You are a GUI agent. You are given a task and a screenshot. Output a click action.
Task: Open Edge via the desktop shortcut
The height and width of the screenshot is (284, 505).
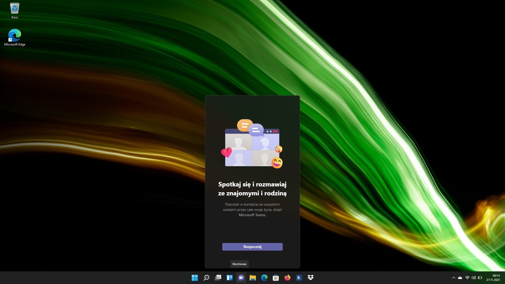[14, 35]
